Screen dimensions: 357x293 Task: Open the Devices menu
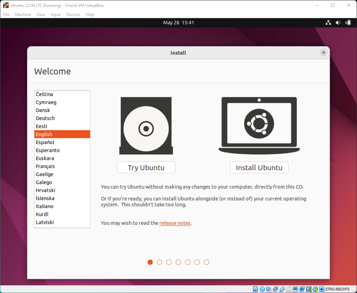pos(73,14)
